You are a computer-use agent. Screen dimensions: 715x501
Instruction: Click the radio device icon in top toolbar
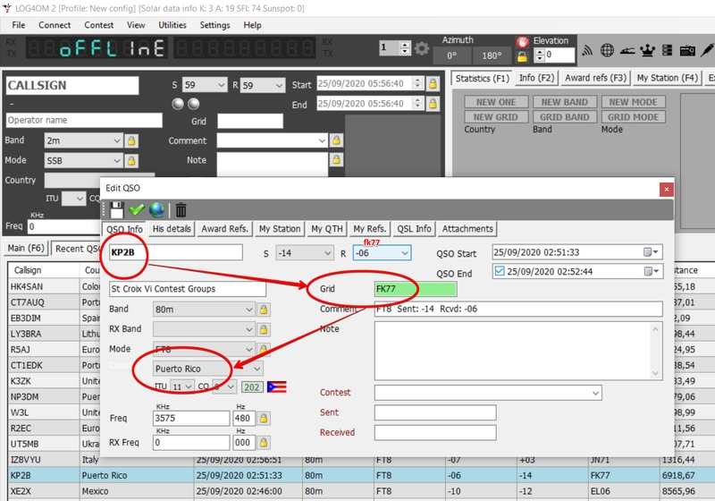pyautogui.click(x=687, y=50)
